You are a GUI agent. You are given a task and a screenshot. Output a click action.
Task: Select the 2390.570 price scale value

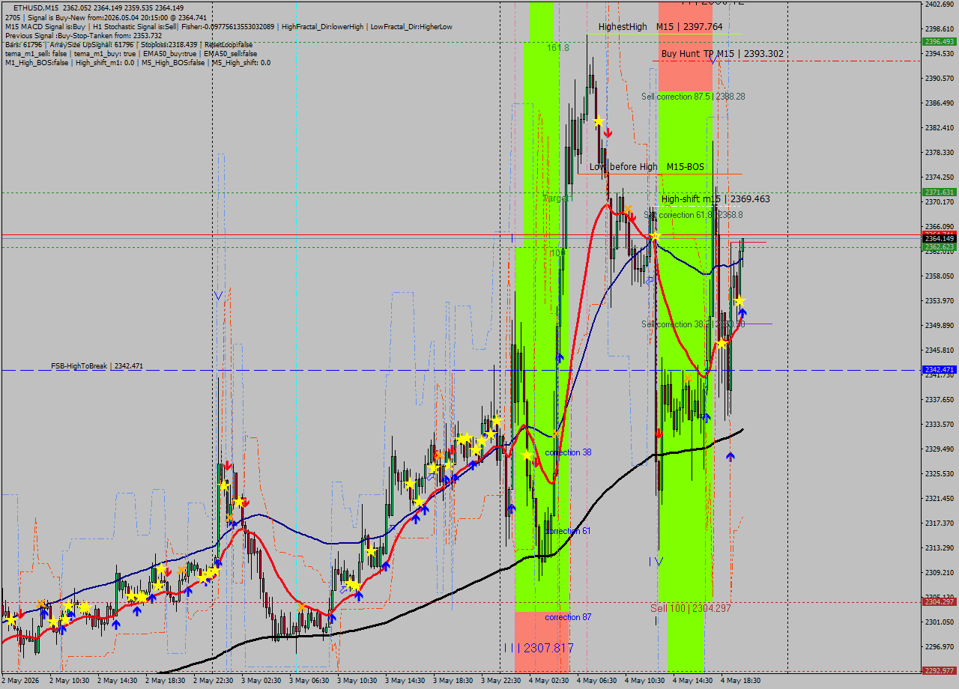pos(939,78)
